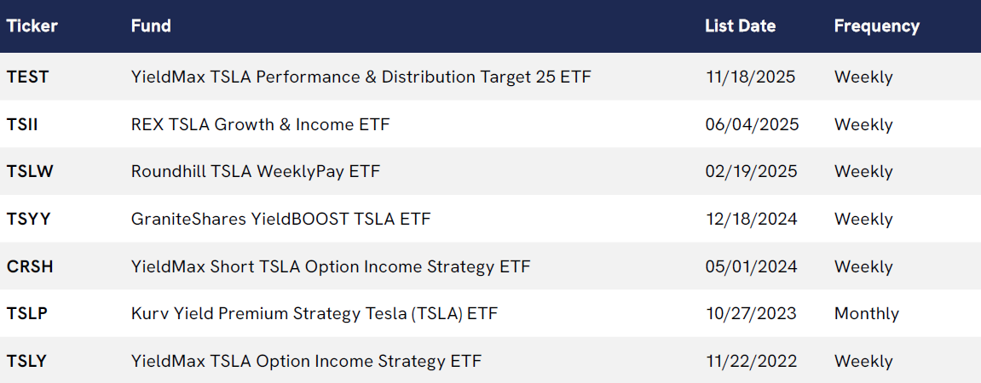Open the TSLY ticker link
This screenshot has height=383, width=981.
pos(26,361)
